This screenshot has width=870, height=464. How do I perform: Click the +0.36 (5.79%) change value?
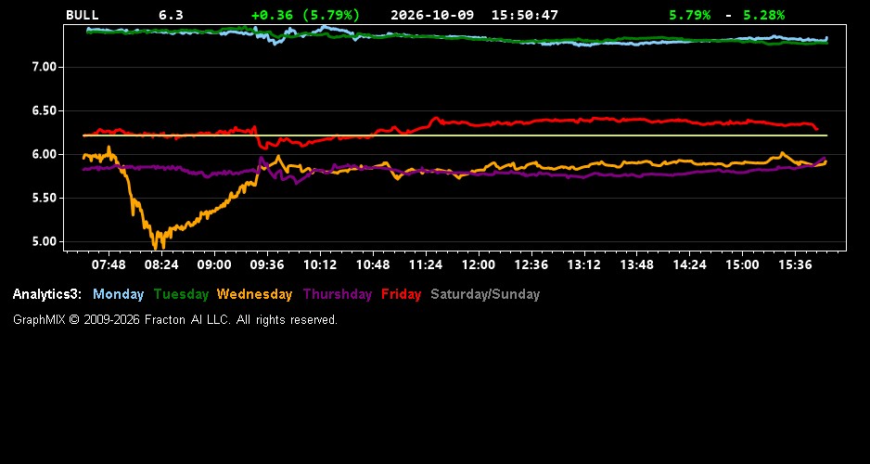[305, 15]
